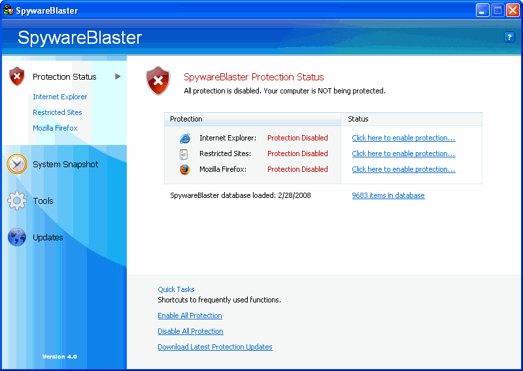The height and width of the screenshot is (371, 523).
Task: Click the help question mark icon
Action: 509,37
